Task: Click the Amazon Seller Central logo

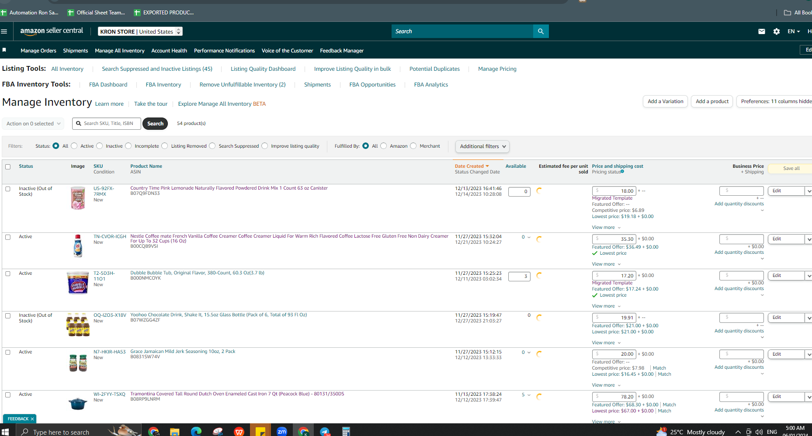Action: pyautogui.click(x=52, y=31)
